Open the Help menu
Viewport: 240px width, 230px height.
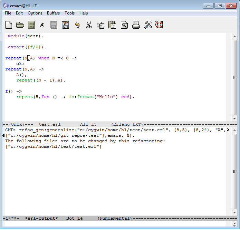pos(84,13)
